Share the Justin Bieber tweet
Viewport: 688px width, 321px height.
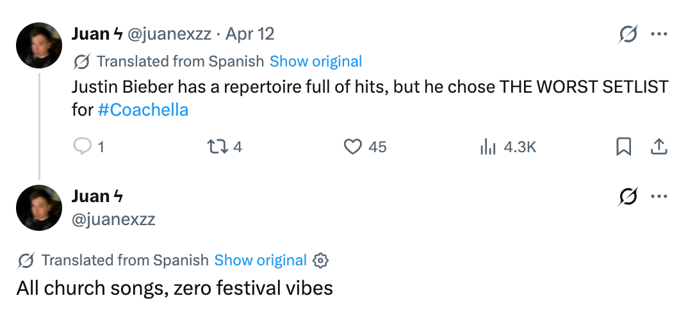(x=659, y=147)
